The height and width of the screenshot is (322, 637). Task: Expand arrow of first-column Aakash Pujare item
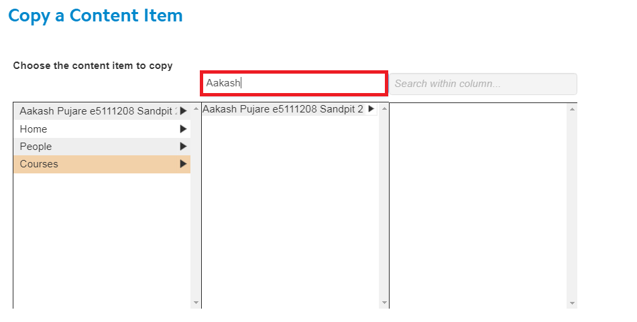(x=183, y=110)
